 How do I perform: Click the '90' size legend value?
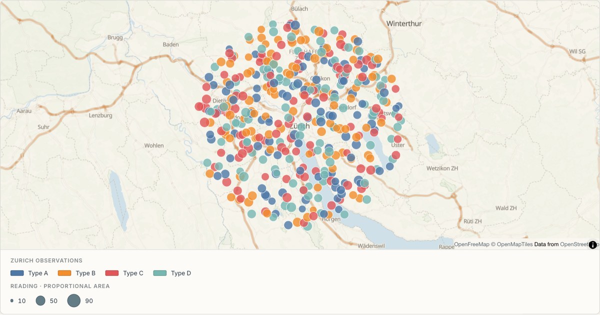click(x=88, y=301)
